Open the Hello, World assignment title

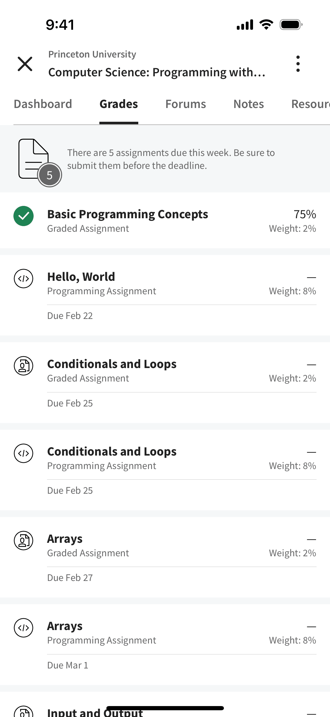[81, 277]
